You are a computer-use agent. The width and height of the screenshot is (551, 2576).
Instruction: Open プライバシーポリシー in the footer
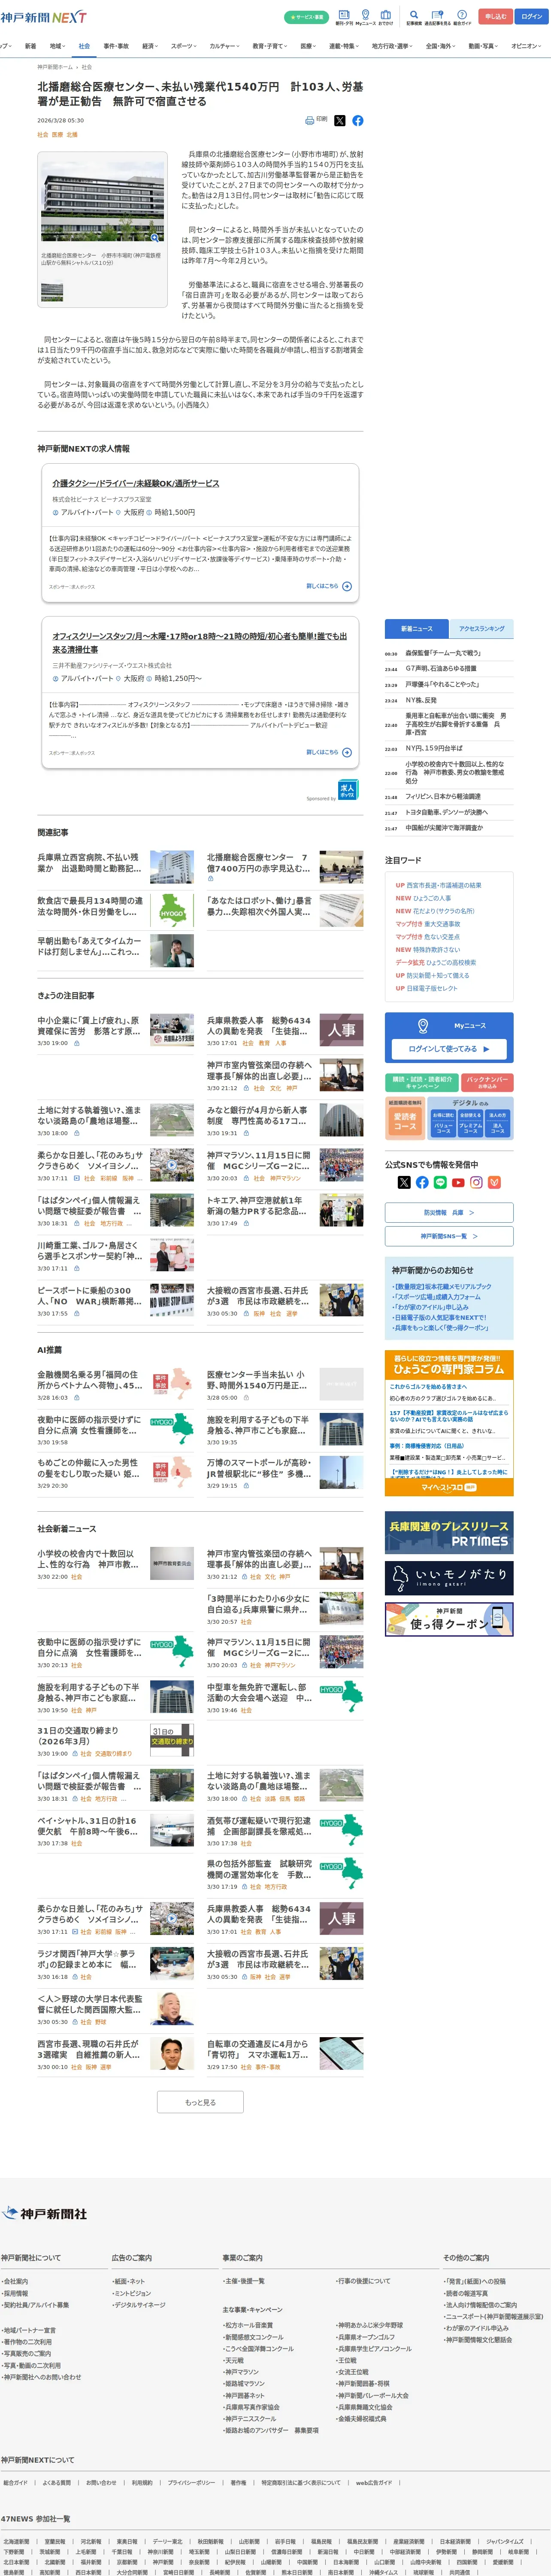click(191, 2482)
